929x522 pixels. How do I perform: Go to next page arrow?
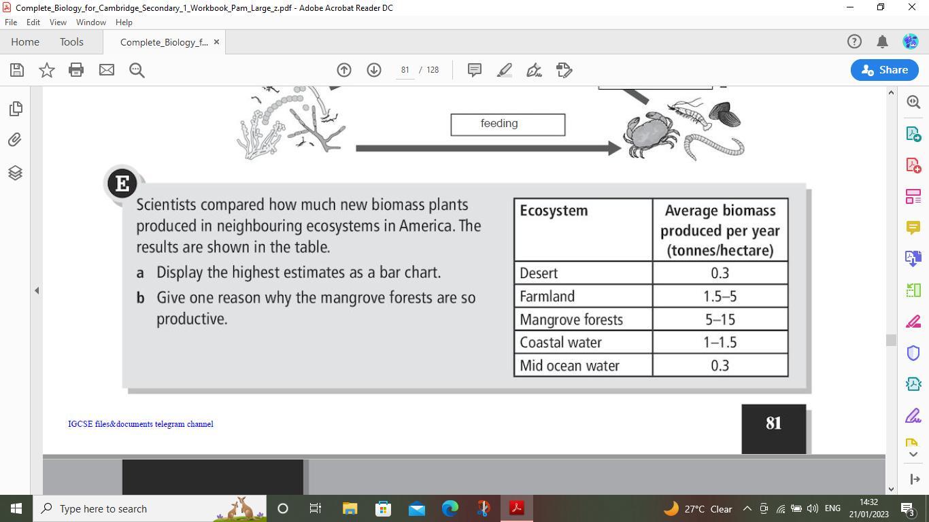[x=374, y=70]
